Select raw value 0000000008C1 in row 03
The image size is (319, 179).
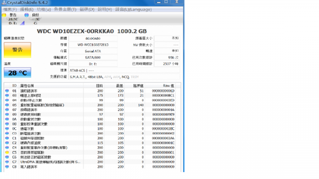(163, 95)
